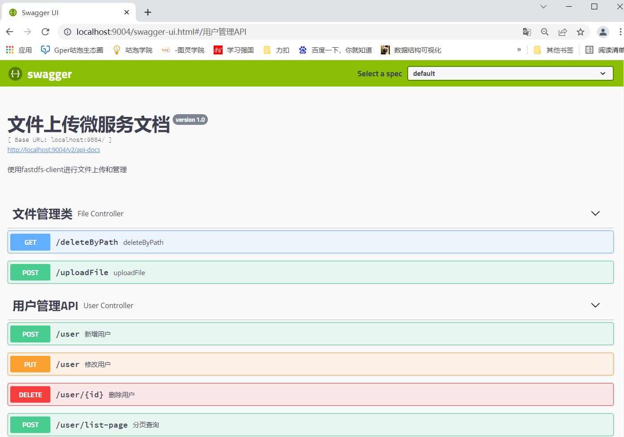Open Google Translate icon in address bar
624x437 pixels.
click(527, 32)
